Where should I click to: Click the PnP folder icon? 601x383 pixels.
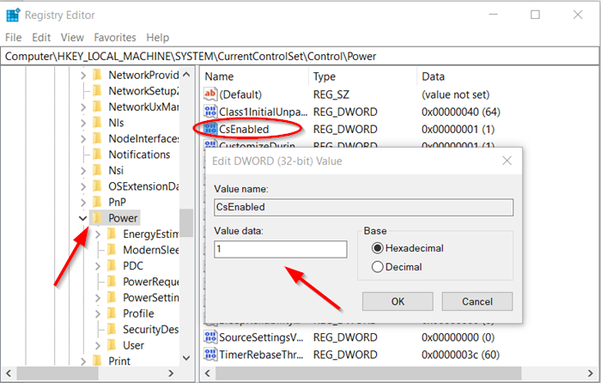(98, 202)
